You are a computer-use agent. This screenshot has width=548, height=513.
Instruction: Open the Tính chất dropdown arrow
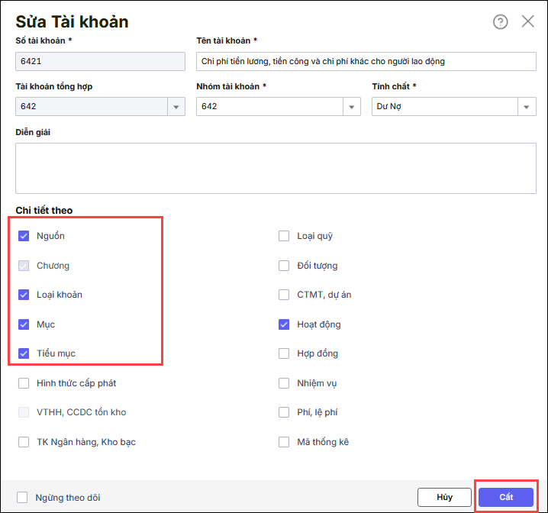(527, 106)
